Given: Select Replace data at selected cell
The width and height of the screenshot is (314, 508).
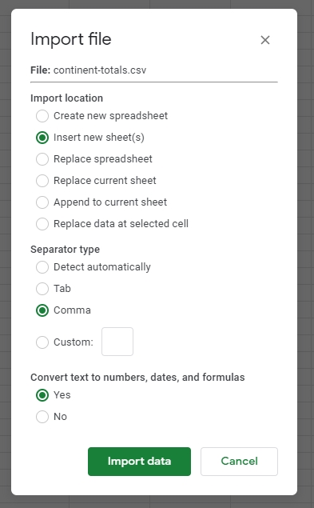Looking at the screenshot, I should click(x=42, y=224).
